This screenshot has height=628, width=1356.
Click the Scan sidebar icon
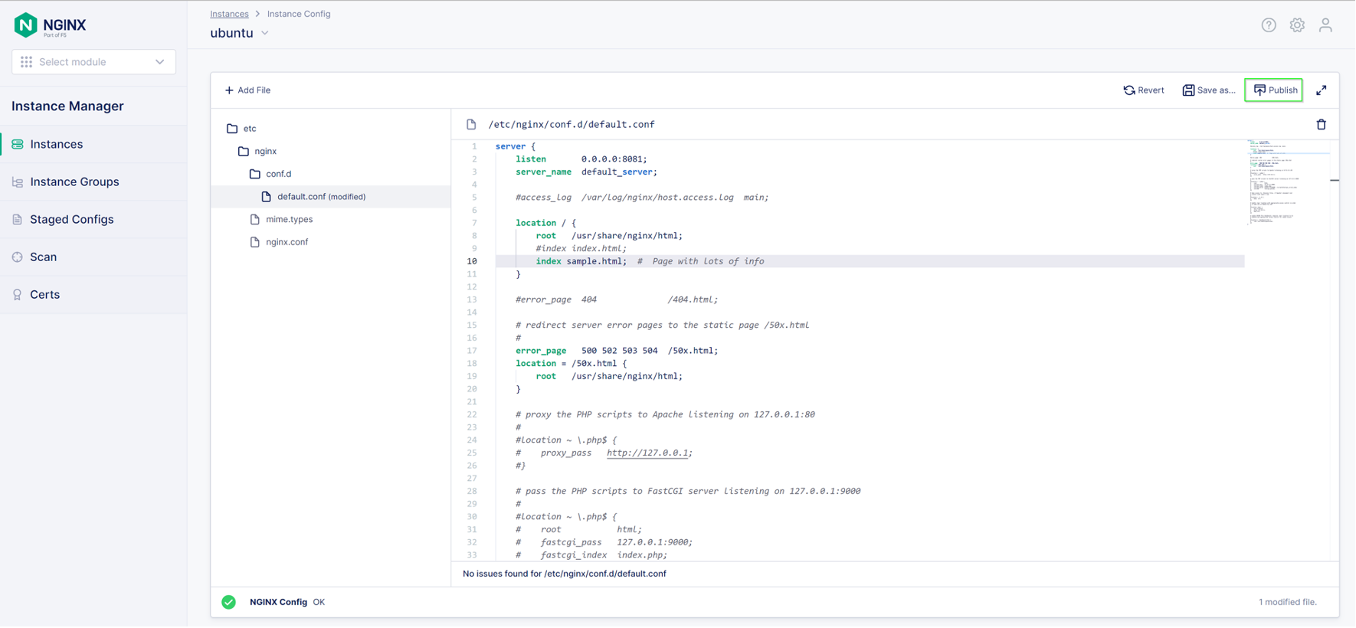click(x=18, y=257)
